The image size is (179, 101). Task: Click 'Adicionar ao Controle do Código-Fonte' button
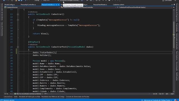(156, 100)
